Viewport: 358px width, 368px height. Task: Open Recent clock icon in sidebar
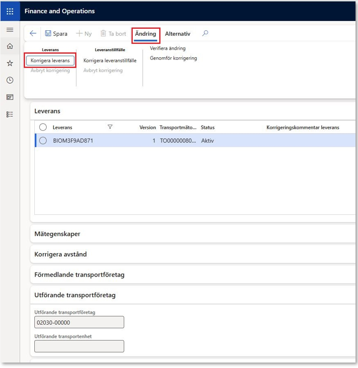9,80
